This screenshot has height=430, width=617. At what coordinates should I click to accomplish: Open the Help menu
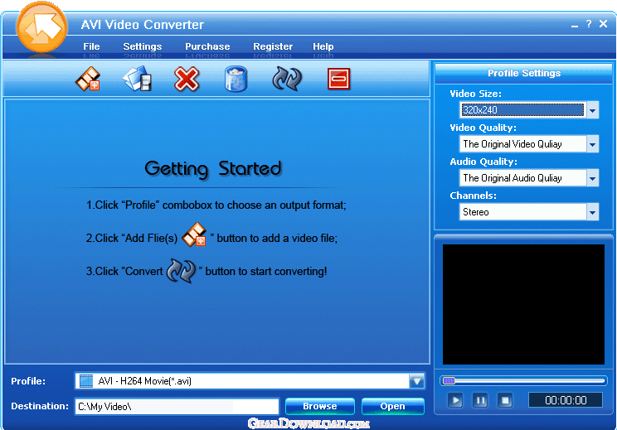tap(323, 46)
